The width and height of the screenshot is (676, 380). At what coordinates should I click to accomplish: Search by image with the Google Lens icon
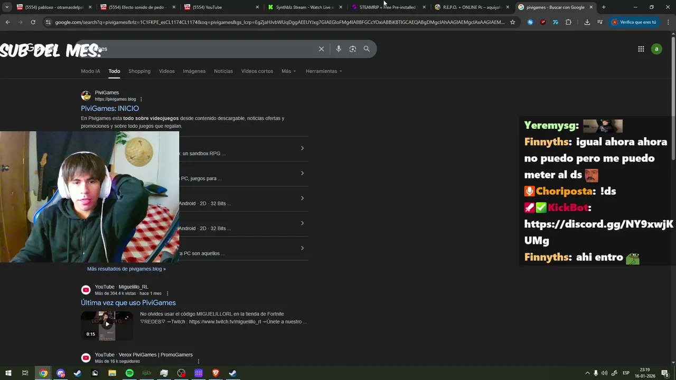pos(352,49)
